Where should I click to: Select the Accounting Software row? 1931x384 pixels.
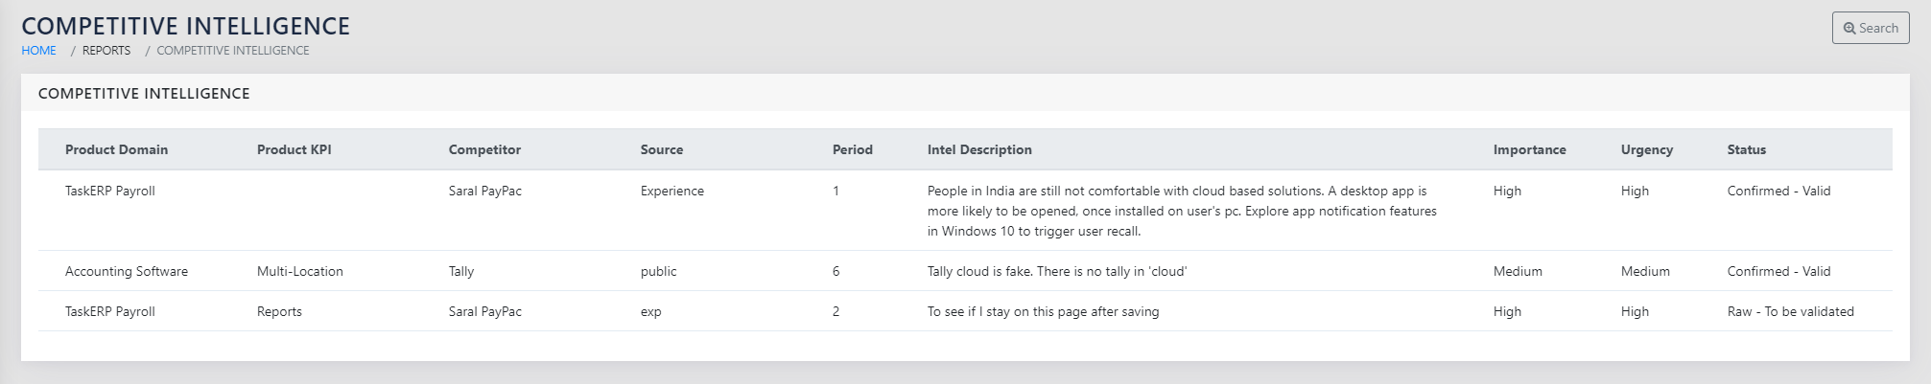click(x=127, y=272)
